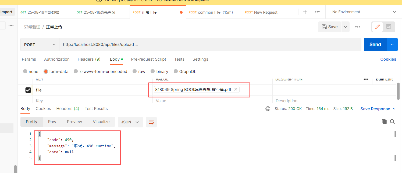This screenshot has width=402, height=173.
Task: Click the request URL input field
Action: pos(210,45)
